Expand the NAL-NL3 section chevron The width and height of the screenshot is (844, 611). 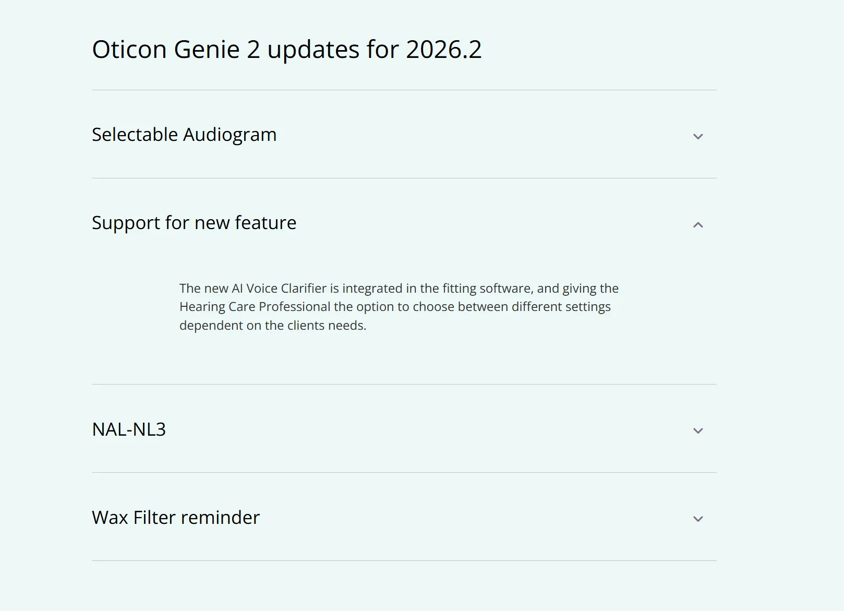pyautogui.click(x=698, y=430)
